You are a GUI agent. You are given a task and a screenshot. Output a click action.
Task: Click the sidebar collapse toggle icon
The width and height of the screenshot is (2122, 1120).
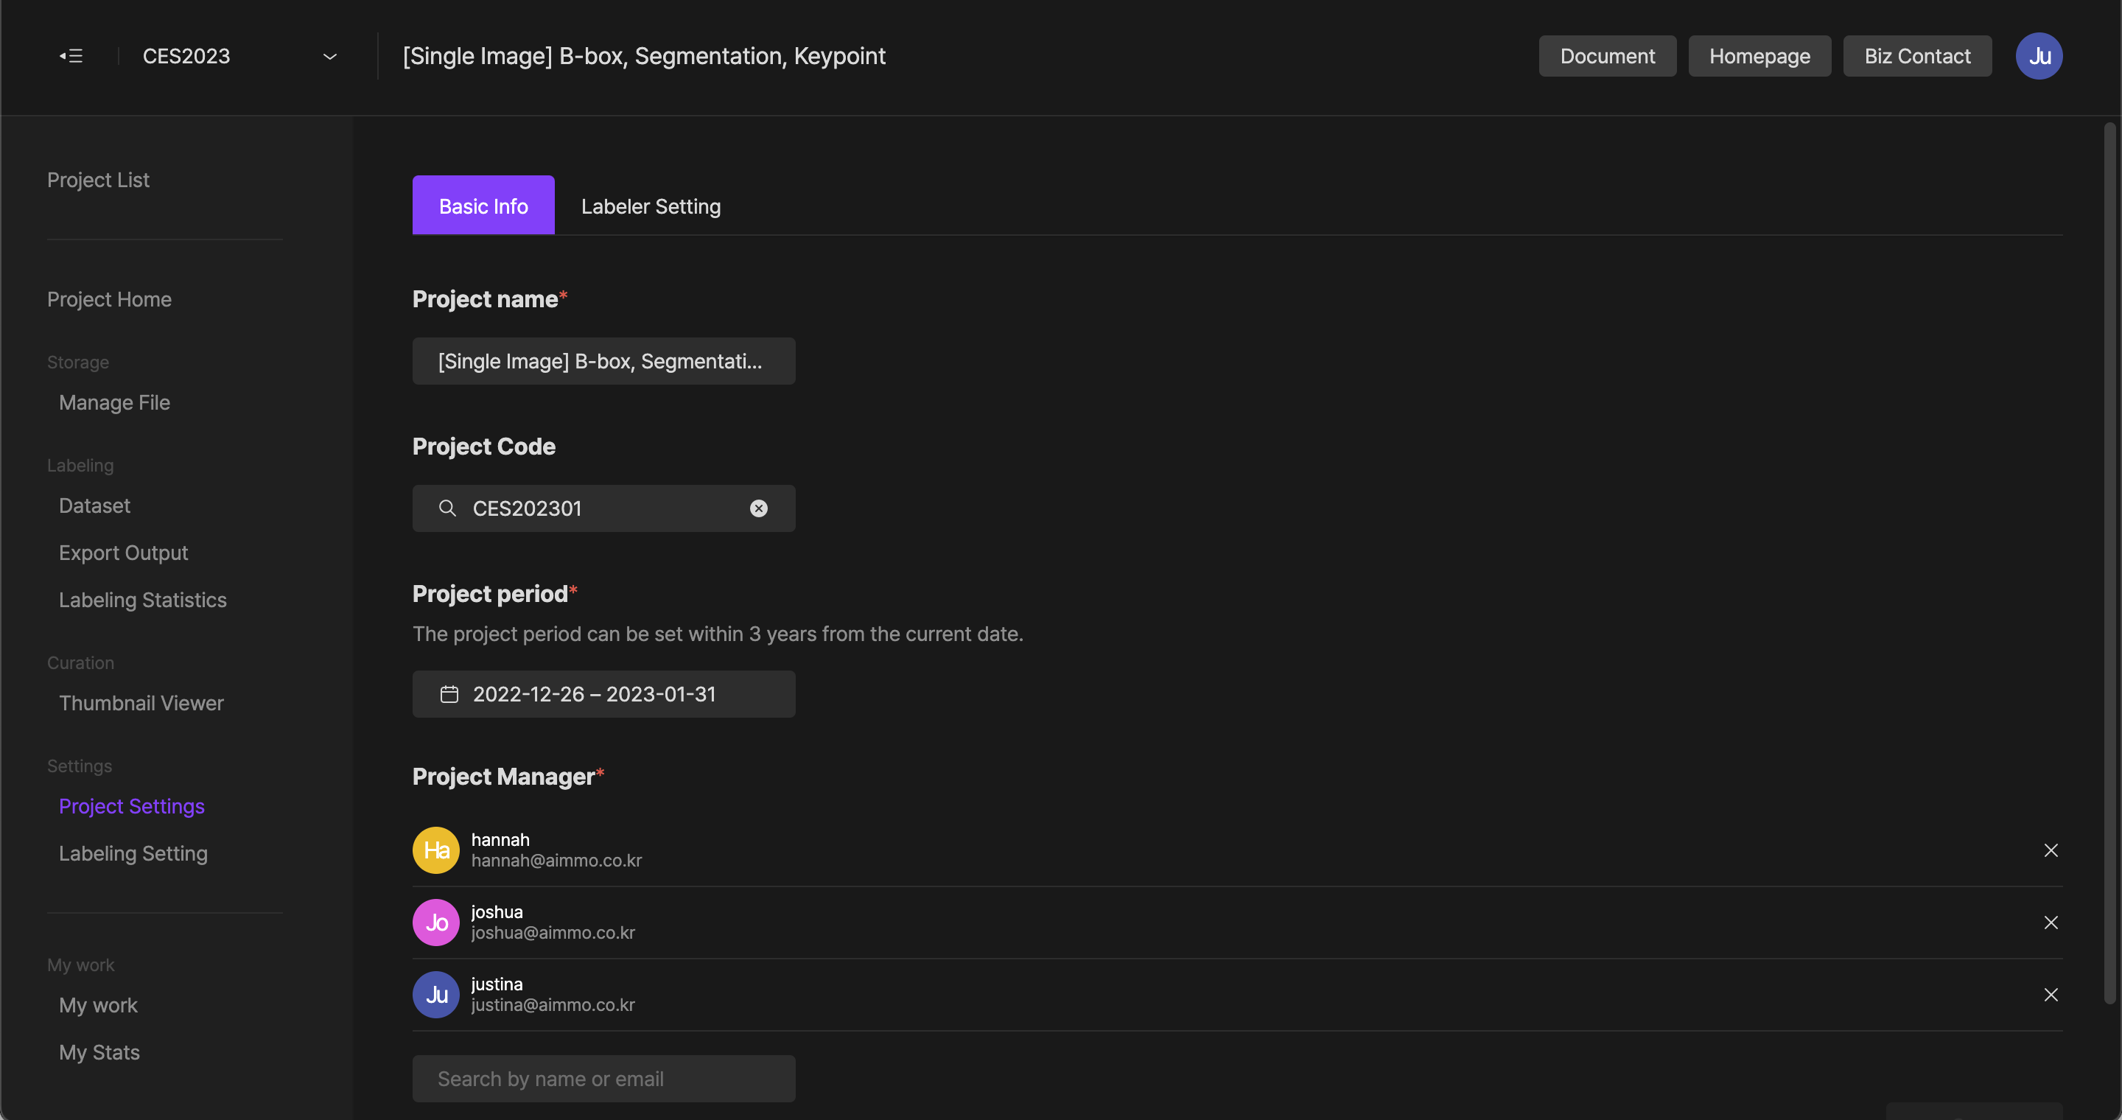coord(70,56)
